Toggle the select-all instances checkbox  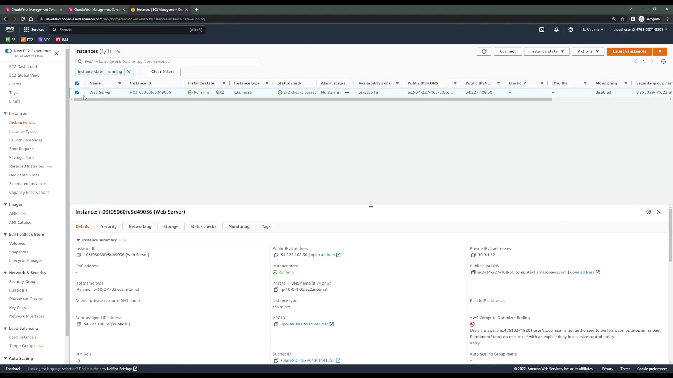[x=77, y=83]
